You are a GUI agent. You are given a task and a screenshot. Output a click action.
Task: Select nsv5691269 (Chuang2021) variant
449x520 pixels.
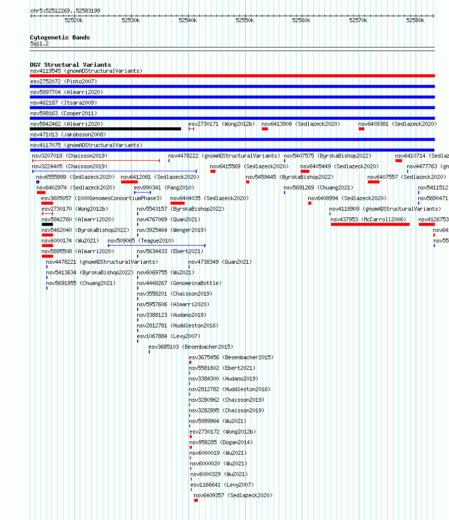[318, 187]
